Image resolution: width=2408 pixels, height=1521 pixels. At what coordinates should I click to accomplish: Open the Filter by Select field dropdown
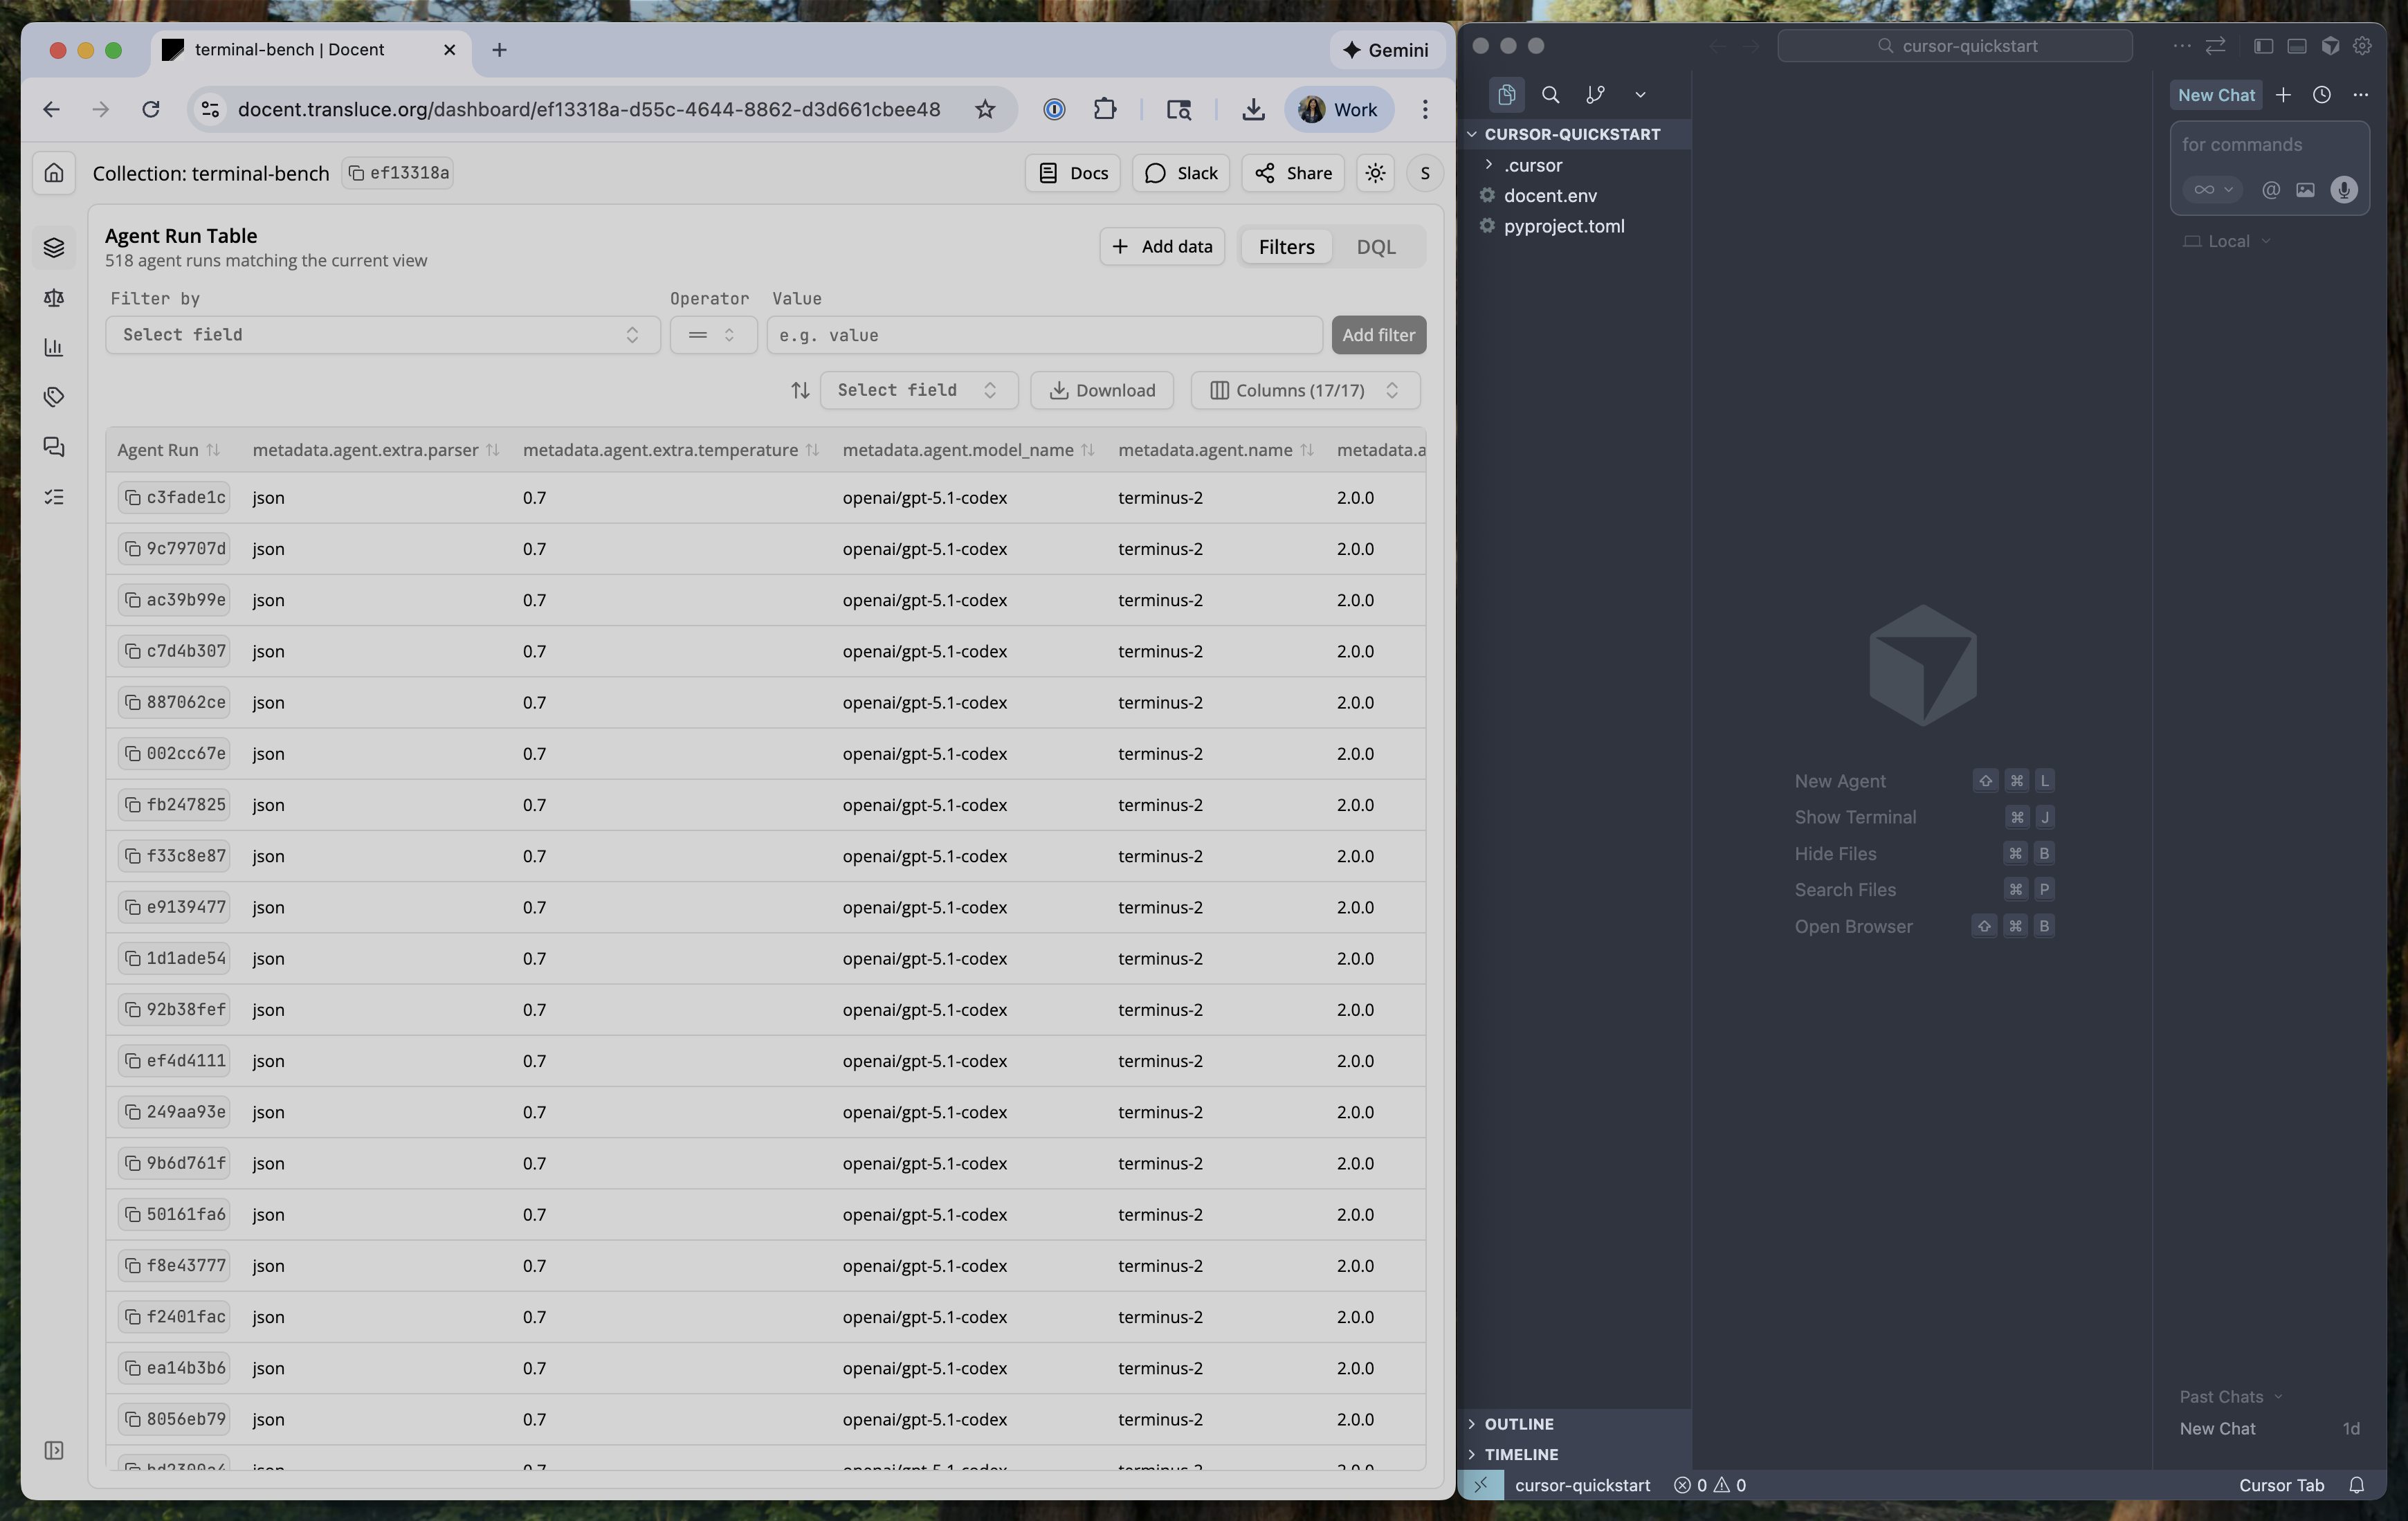tap(382, 335)
